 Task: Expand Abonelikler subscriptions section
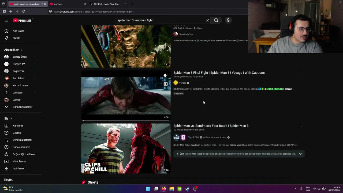coord(13,50)
